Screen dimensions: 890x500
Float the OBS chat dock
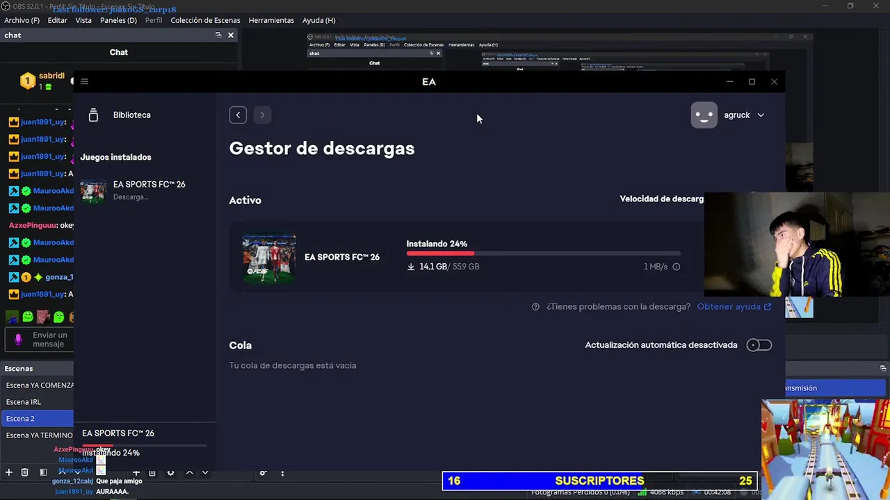pyautogui.click(x=218, y=35)
